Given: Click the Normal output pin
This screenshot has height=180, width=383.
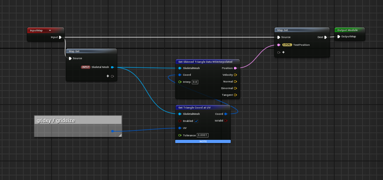Looking at the screenshot, I should tap(235, 82).
